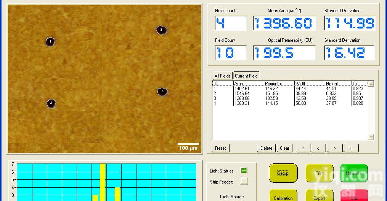Go to previous field with < button
The image size is (387, 201).
[319, 148]
